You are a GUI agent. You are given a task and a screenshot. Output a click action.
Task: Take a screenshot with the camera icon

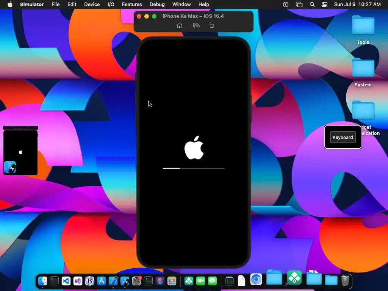click(196, 25)
